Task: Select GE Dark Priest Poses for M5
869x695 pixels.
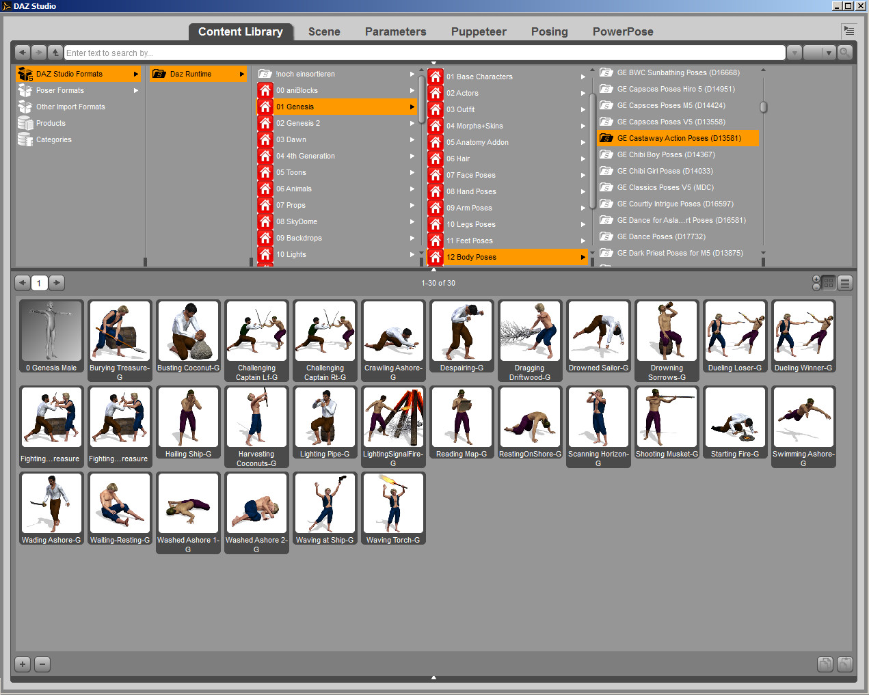Action: click(678, 253)
